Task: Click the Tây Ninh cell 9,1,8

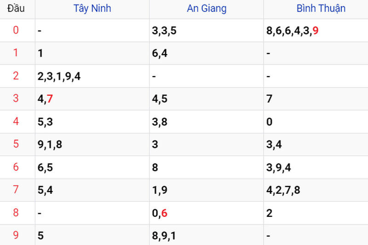Action: (50, 145)
